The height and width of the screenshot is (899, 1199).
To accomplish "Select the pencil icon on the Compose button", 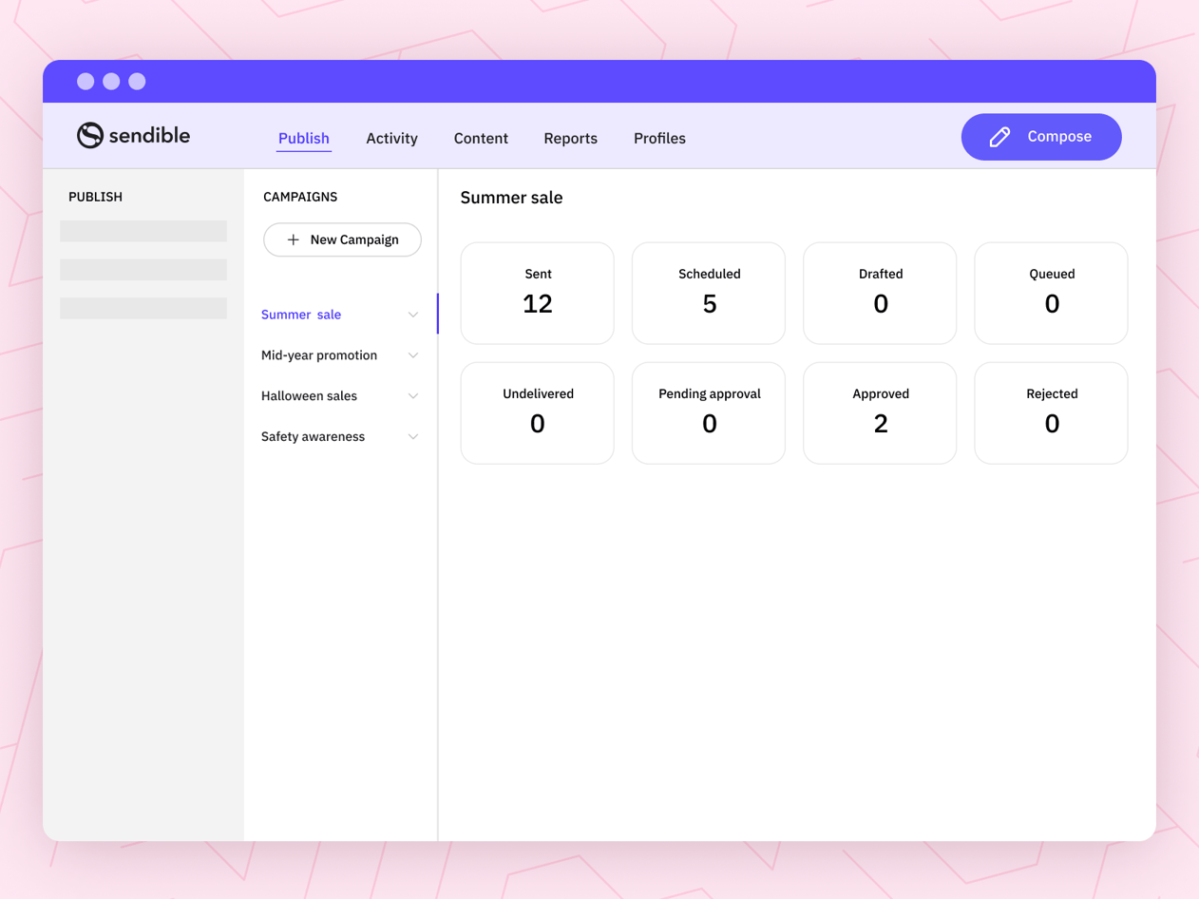I will (x=998, y=137).
